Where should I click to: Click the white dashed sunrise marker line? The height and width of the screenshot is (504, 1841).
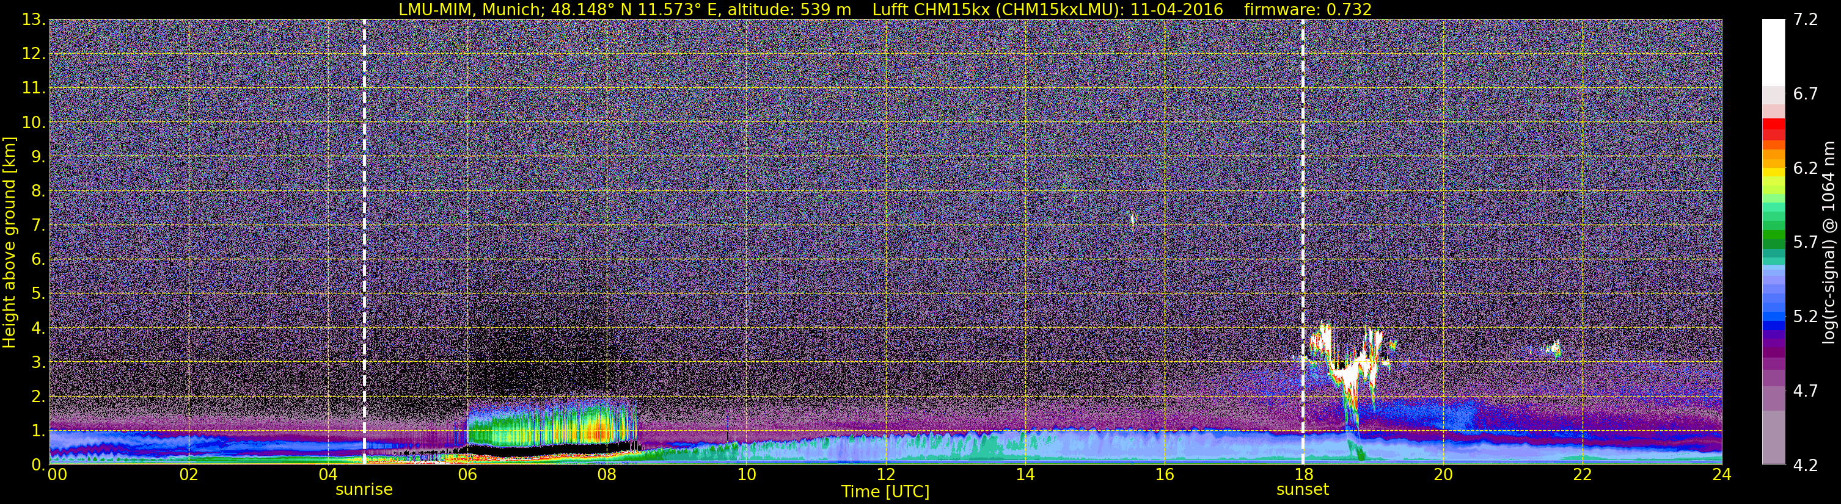[365, 242]
